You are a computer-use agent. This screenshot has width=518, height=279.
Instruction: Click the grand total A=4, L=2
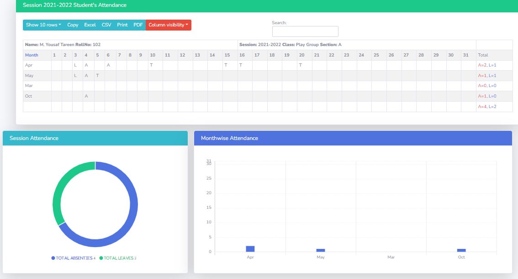487,107
